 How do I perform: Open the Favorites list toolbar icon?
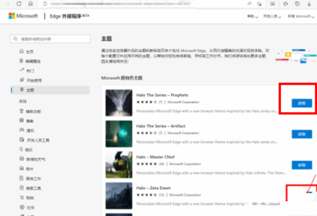285,3
